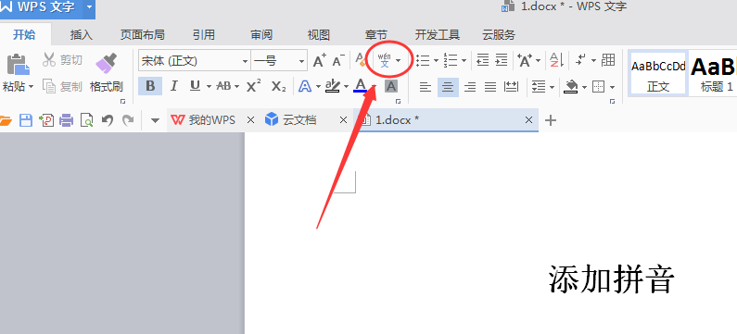Toggle superscript X²

[254, 86]
